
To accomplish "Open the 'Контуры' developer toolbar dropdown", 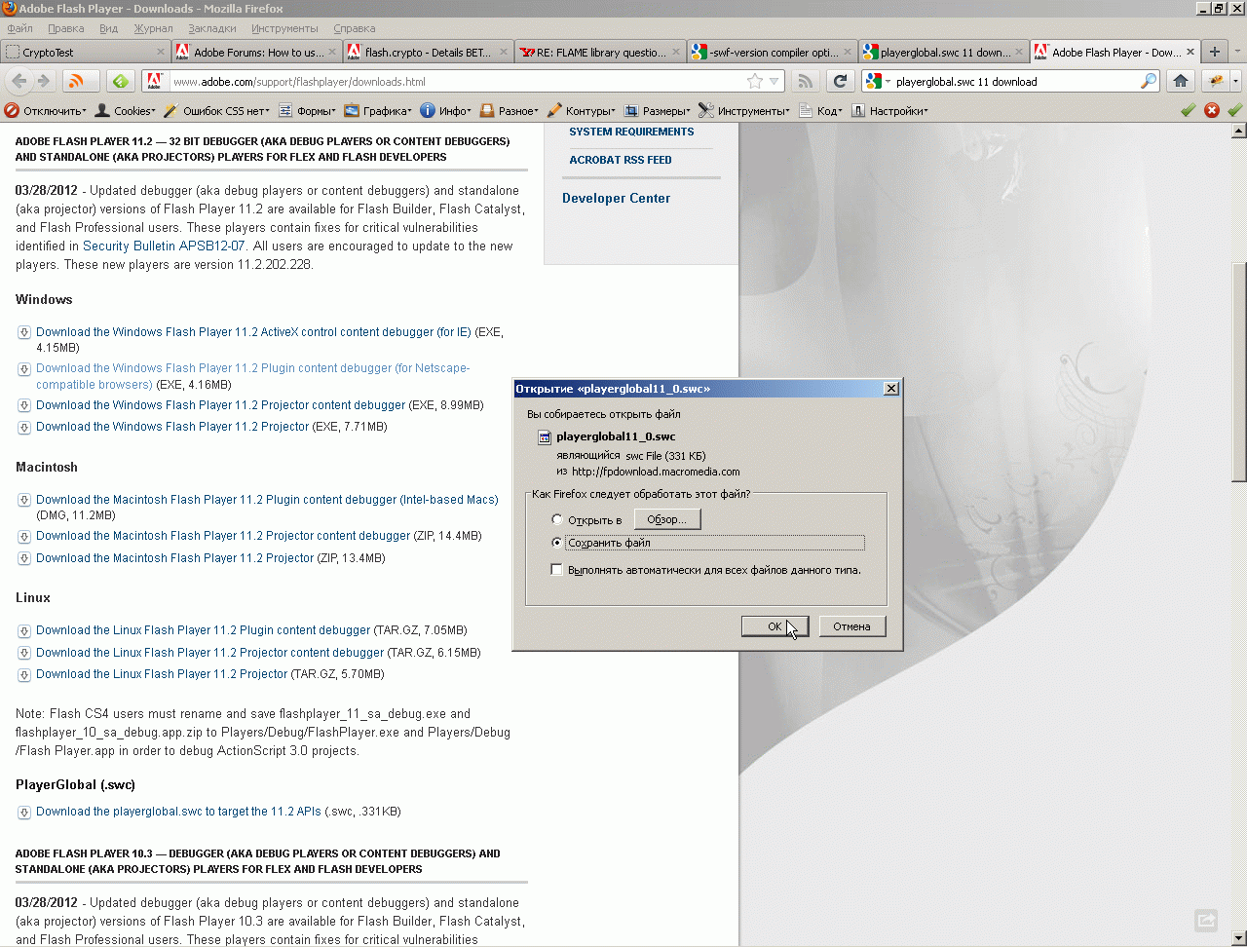I will pos(582,111).
